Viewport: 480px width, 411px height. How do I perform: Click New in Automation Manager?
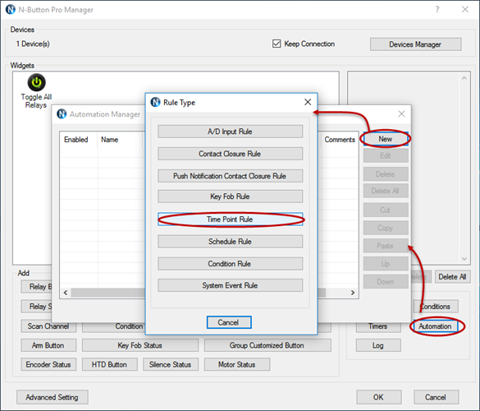(386, 139)
